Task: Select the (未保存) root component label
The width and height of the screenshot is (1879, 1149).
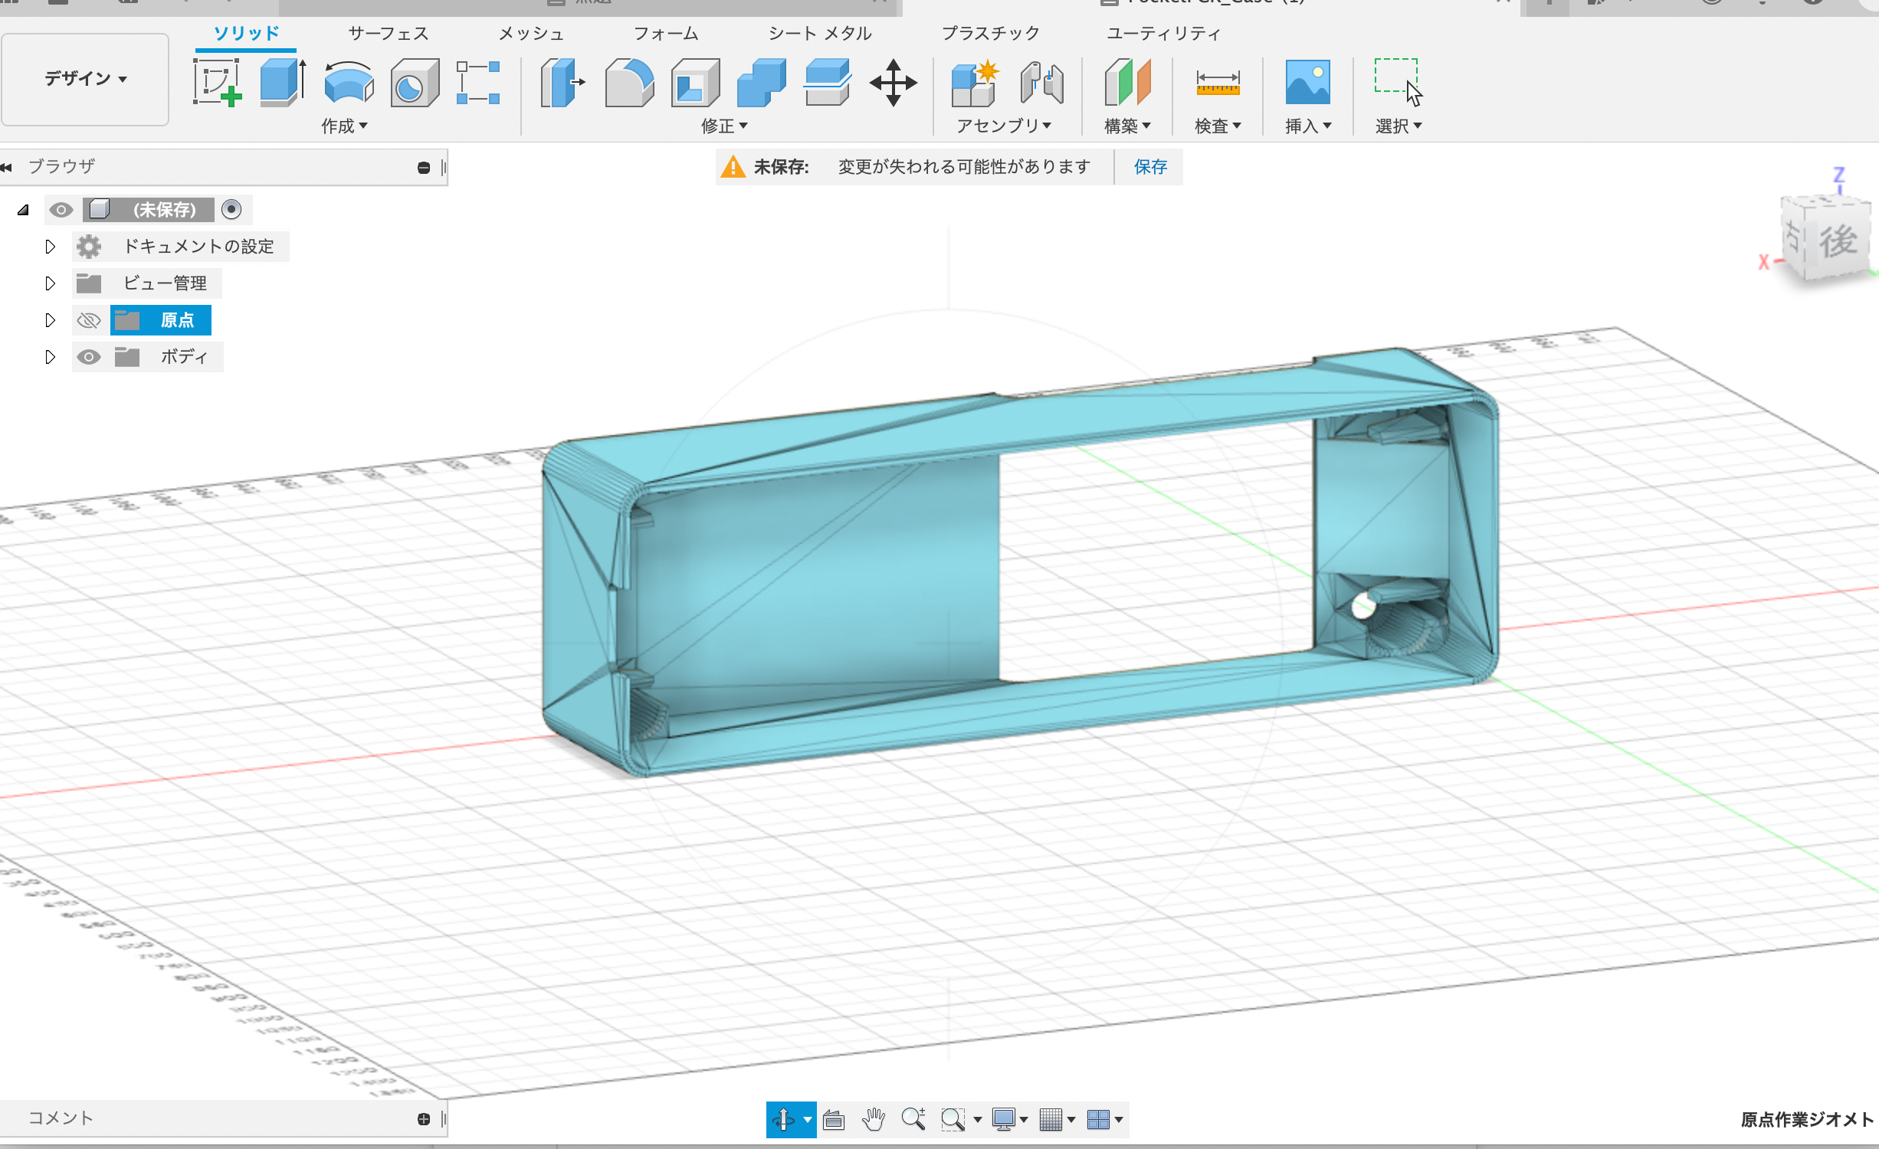Action: coord(164,209)
